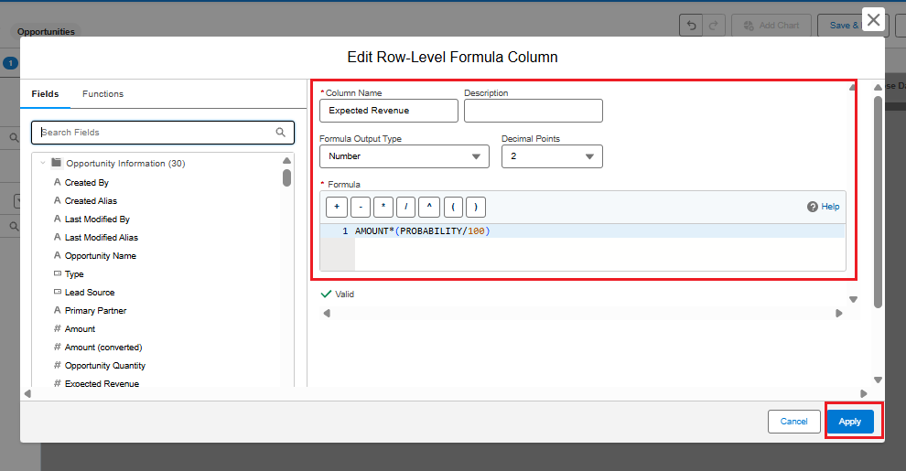Click the Column Name input field
Viewport: 906px width, 471px height.
[x=388, y=111]
